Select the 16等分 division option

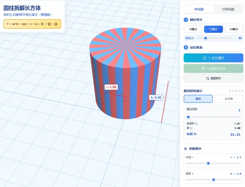click(193, 29)
